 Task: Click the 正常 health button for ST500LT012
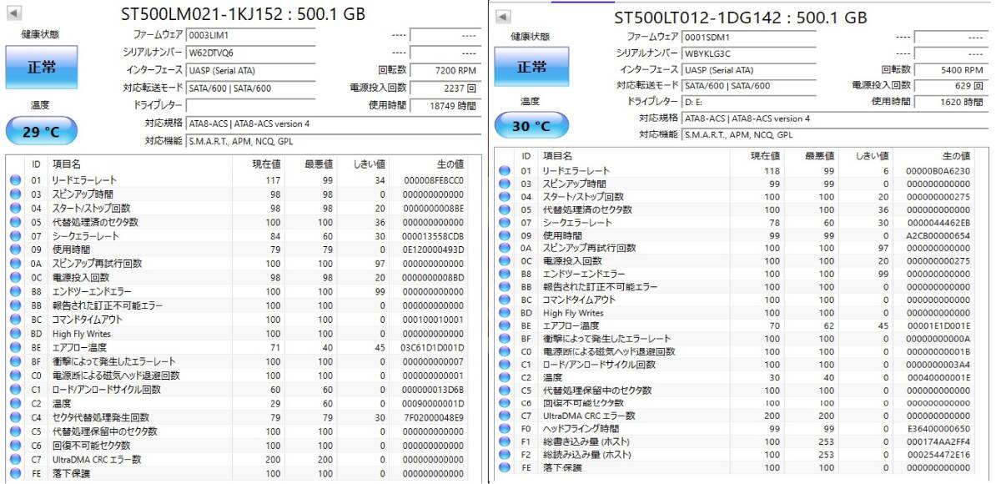click(531, 67)
